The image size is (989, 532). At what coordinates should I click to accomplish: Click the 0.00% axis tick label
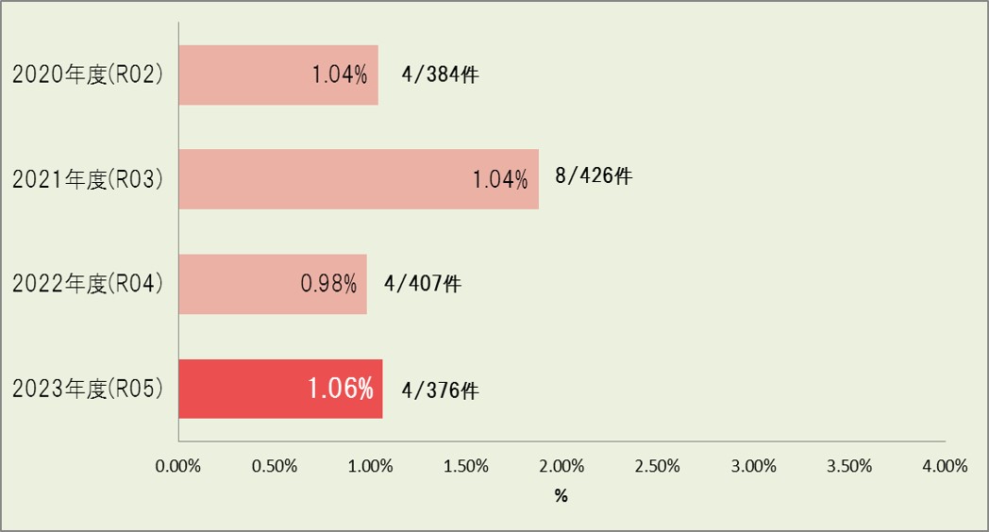coord(177,466)
